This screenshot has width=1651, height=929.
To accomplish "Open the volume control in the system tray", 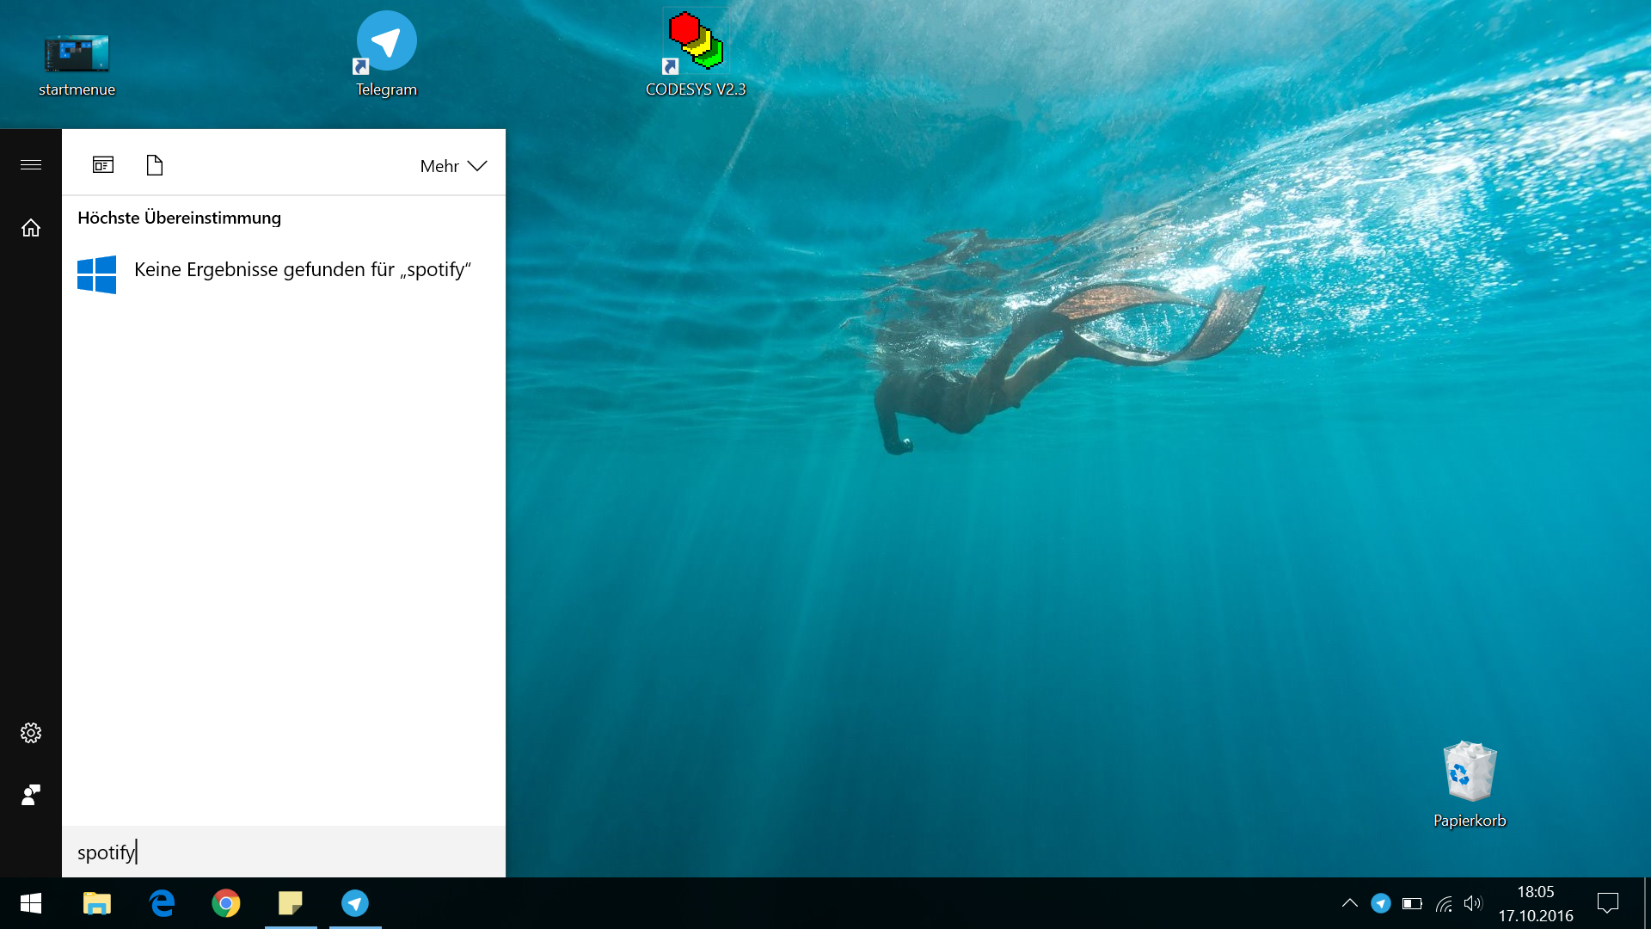I will (1473, 903).
